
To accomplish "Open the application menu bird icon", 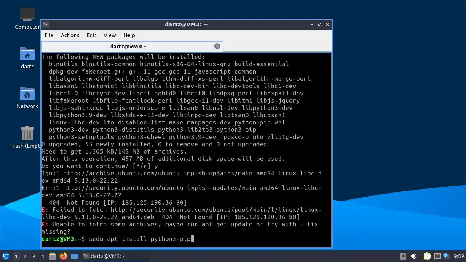I will click(5, 256).
